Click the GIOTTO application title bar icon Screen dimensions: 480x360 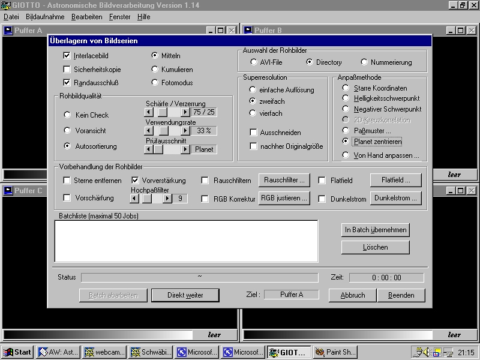(5, 5)
